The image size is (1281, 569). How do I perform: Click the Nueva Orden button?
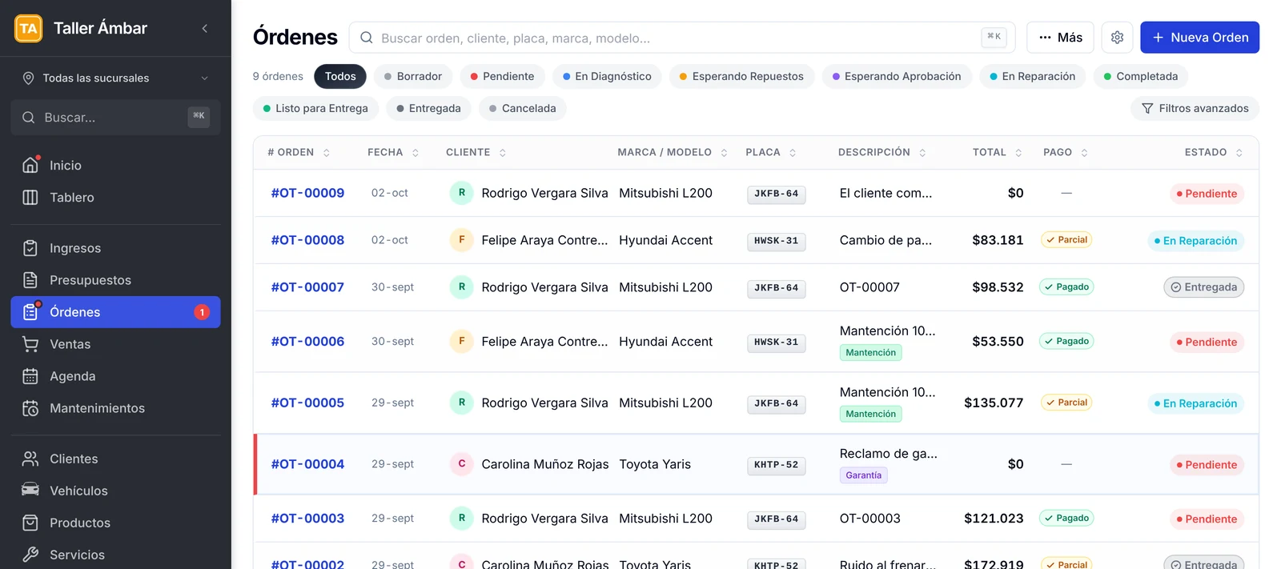[1199, 38]
